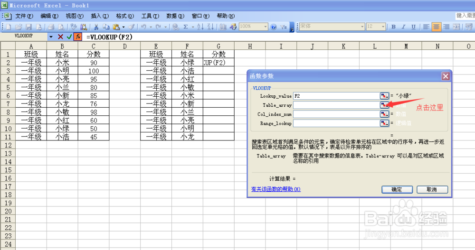The image size is (475, 250).
Task: Open the 窗口(W) menu
Action: [200, 16]
